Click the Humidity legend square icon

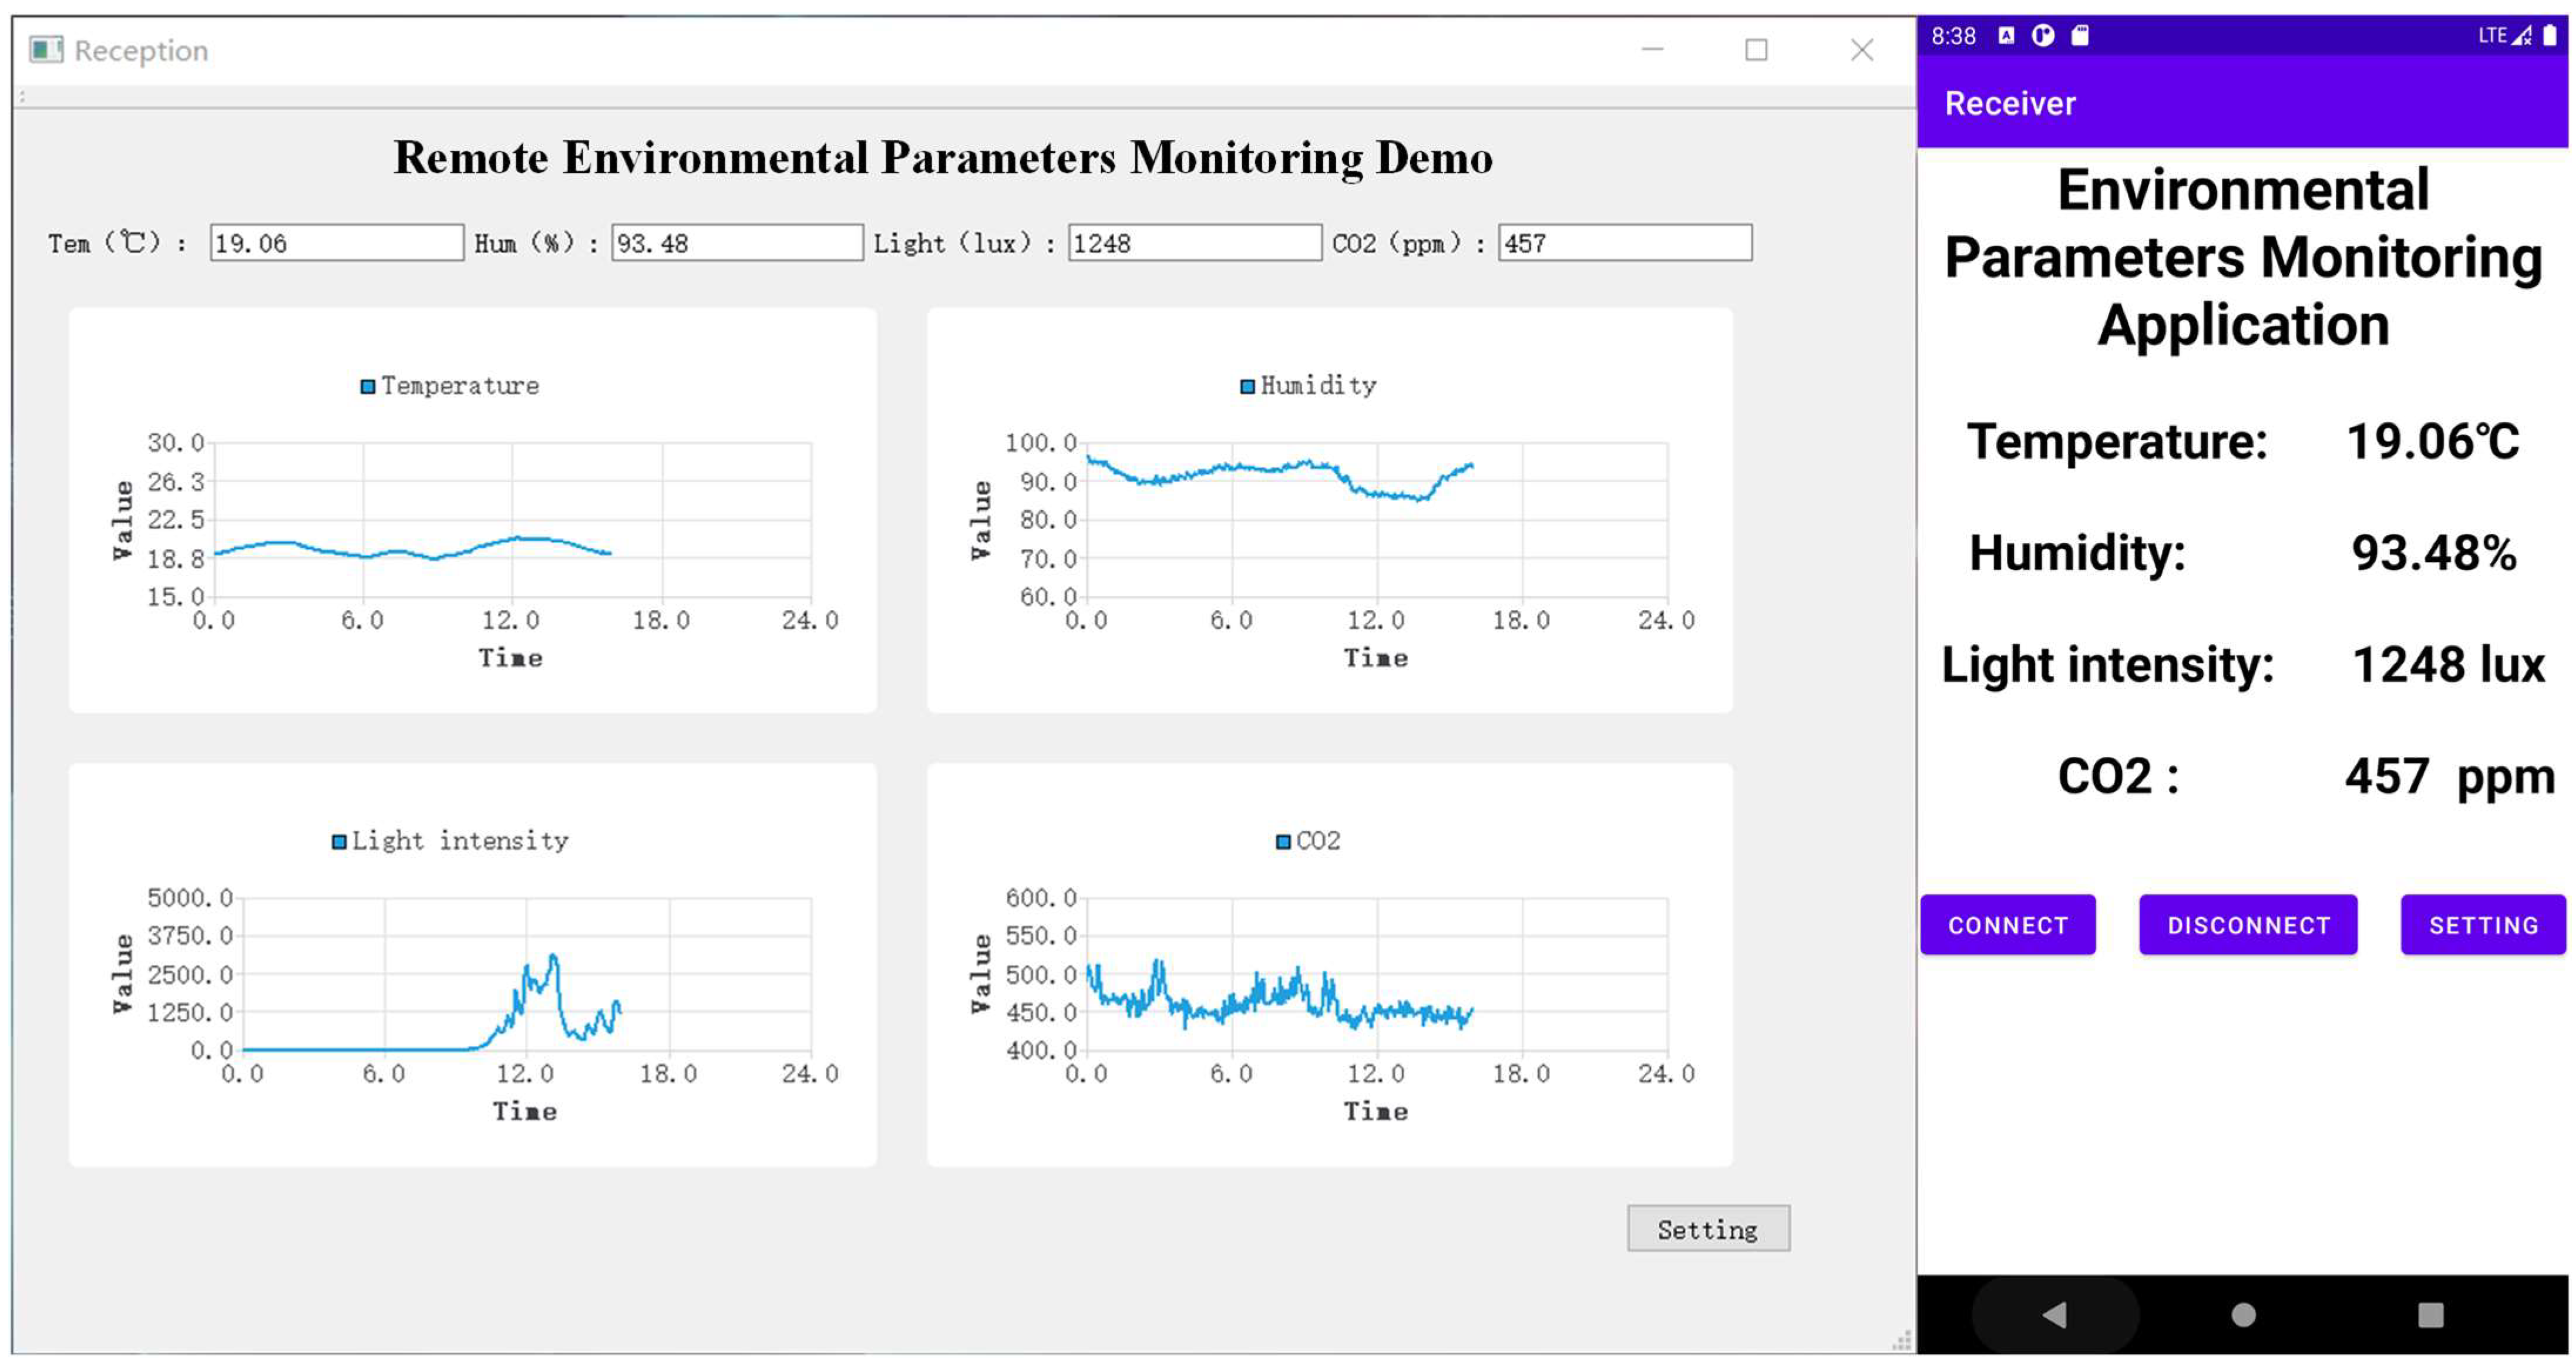point(1247,386)
